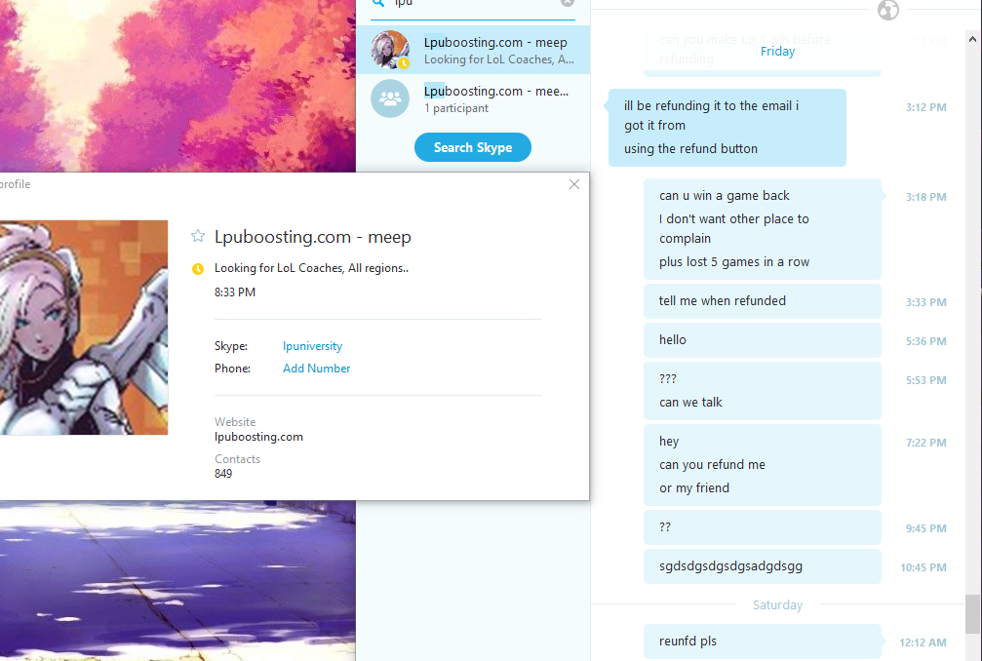This screenshot has height=661, width=982.
Task: Click the large profile picture thumbnail
Action: pyautogui.click(x=84, y=328)
